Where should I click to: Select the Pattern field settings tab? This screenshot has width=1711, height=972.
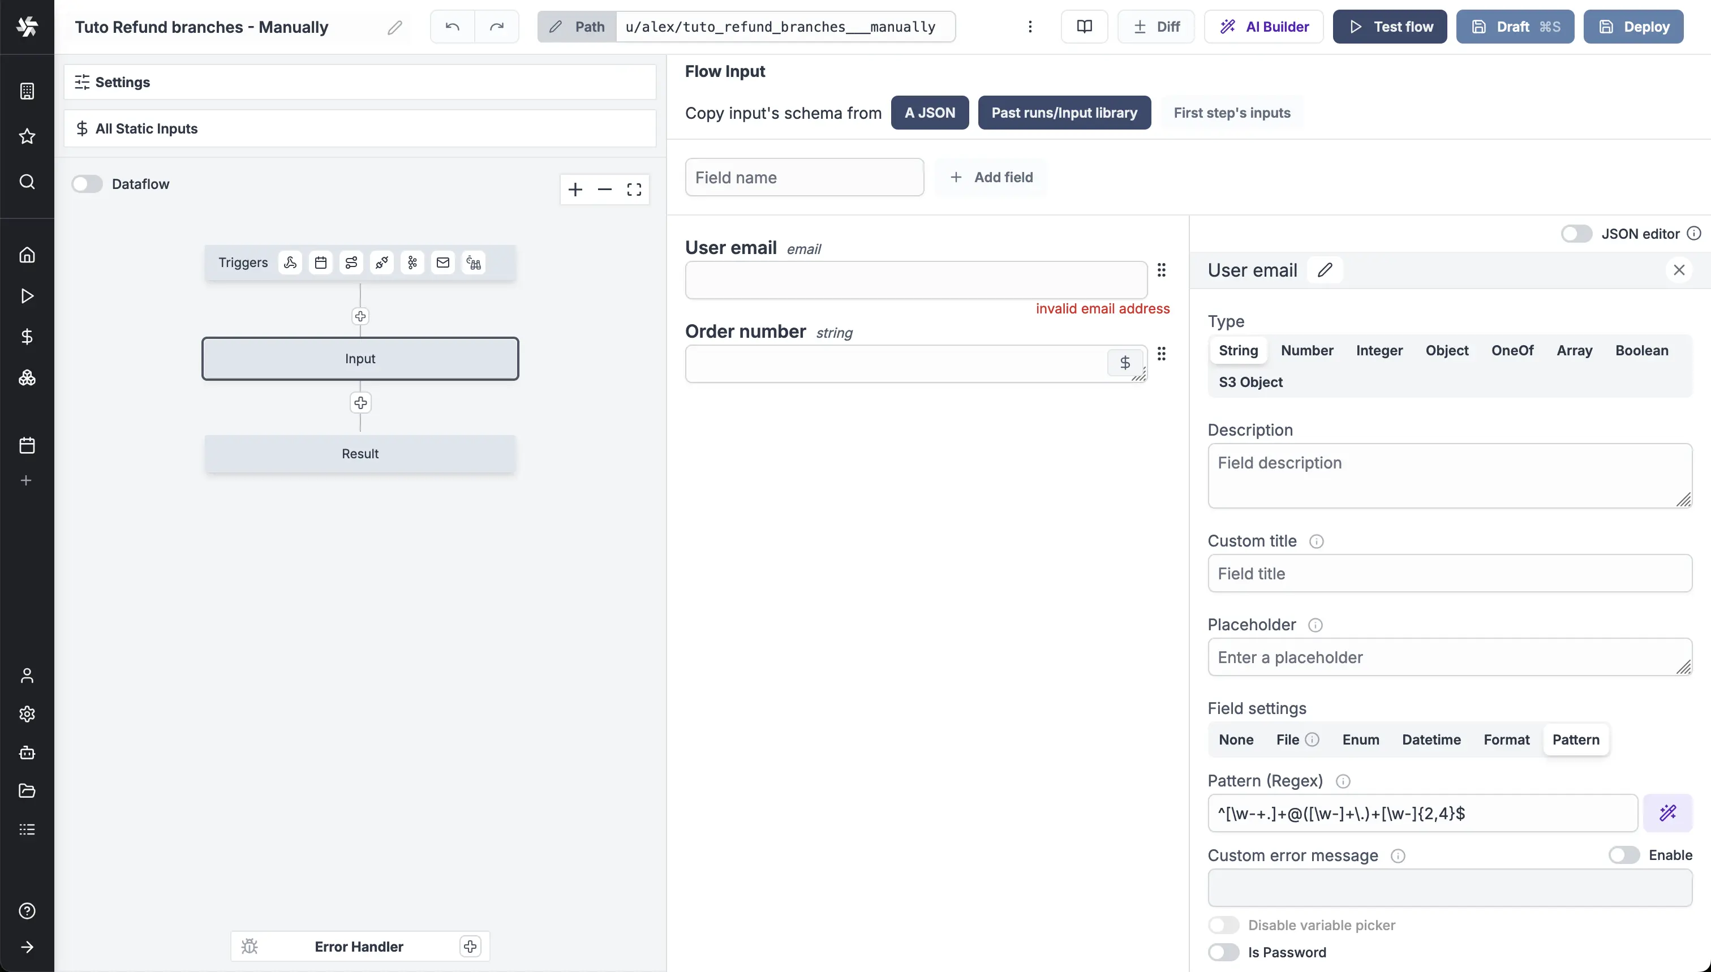pos(1576,739)
